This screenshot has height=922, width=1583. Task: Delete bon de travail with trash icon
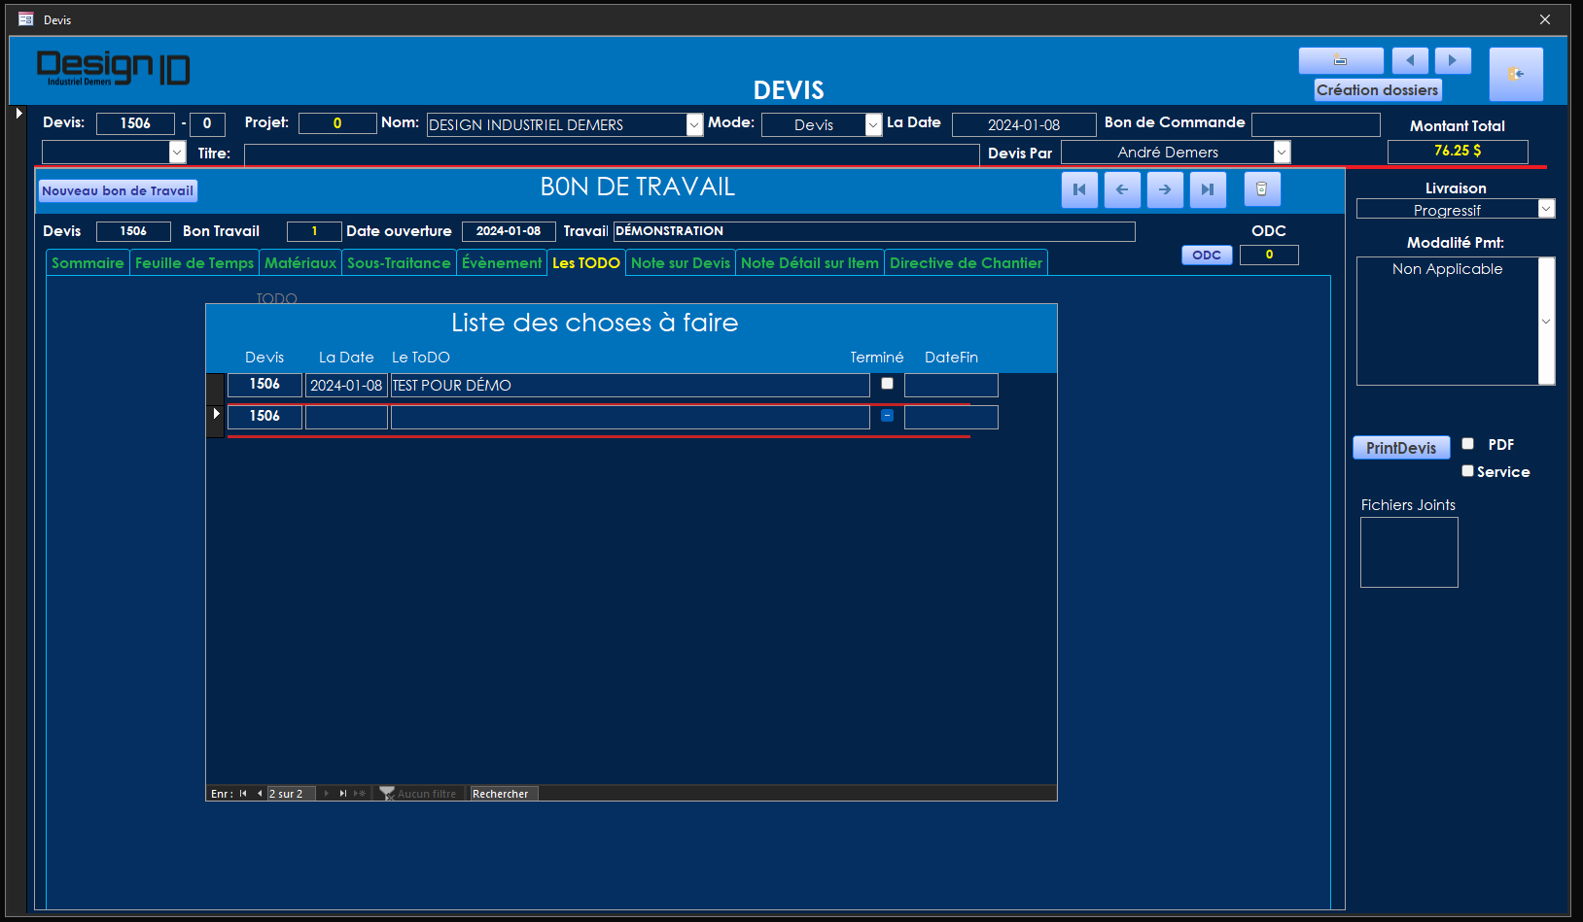tap(1261, 189)
